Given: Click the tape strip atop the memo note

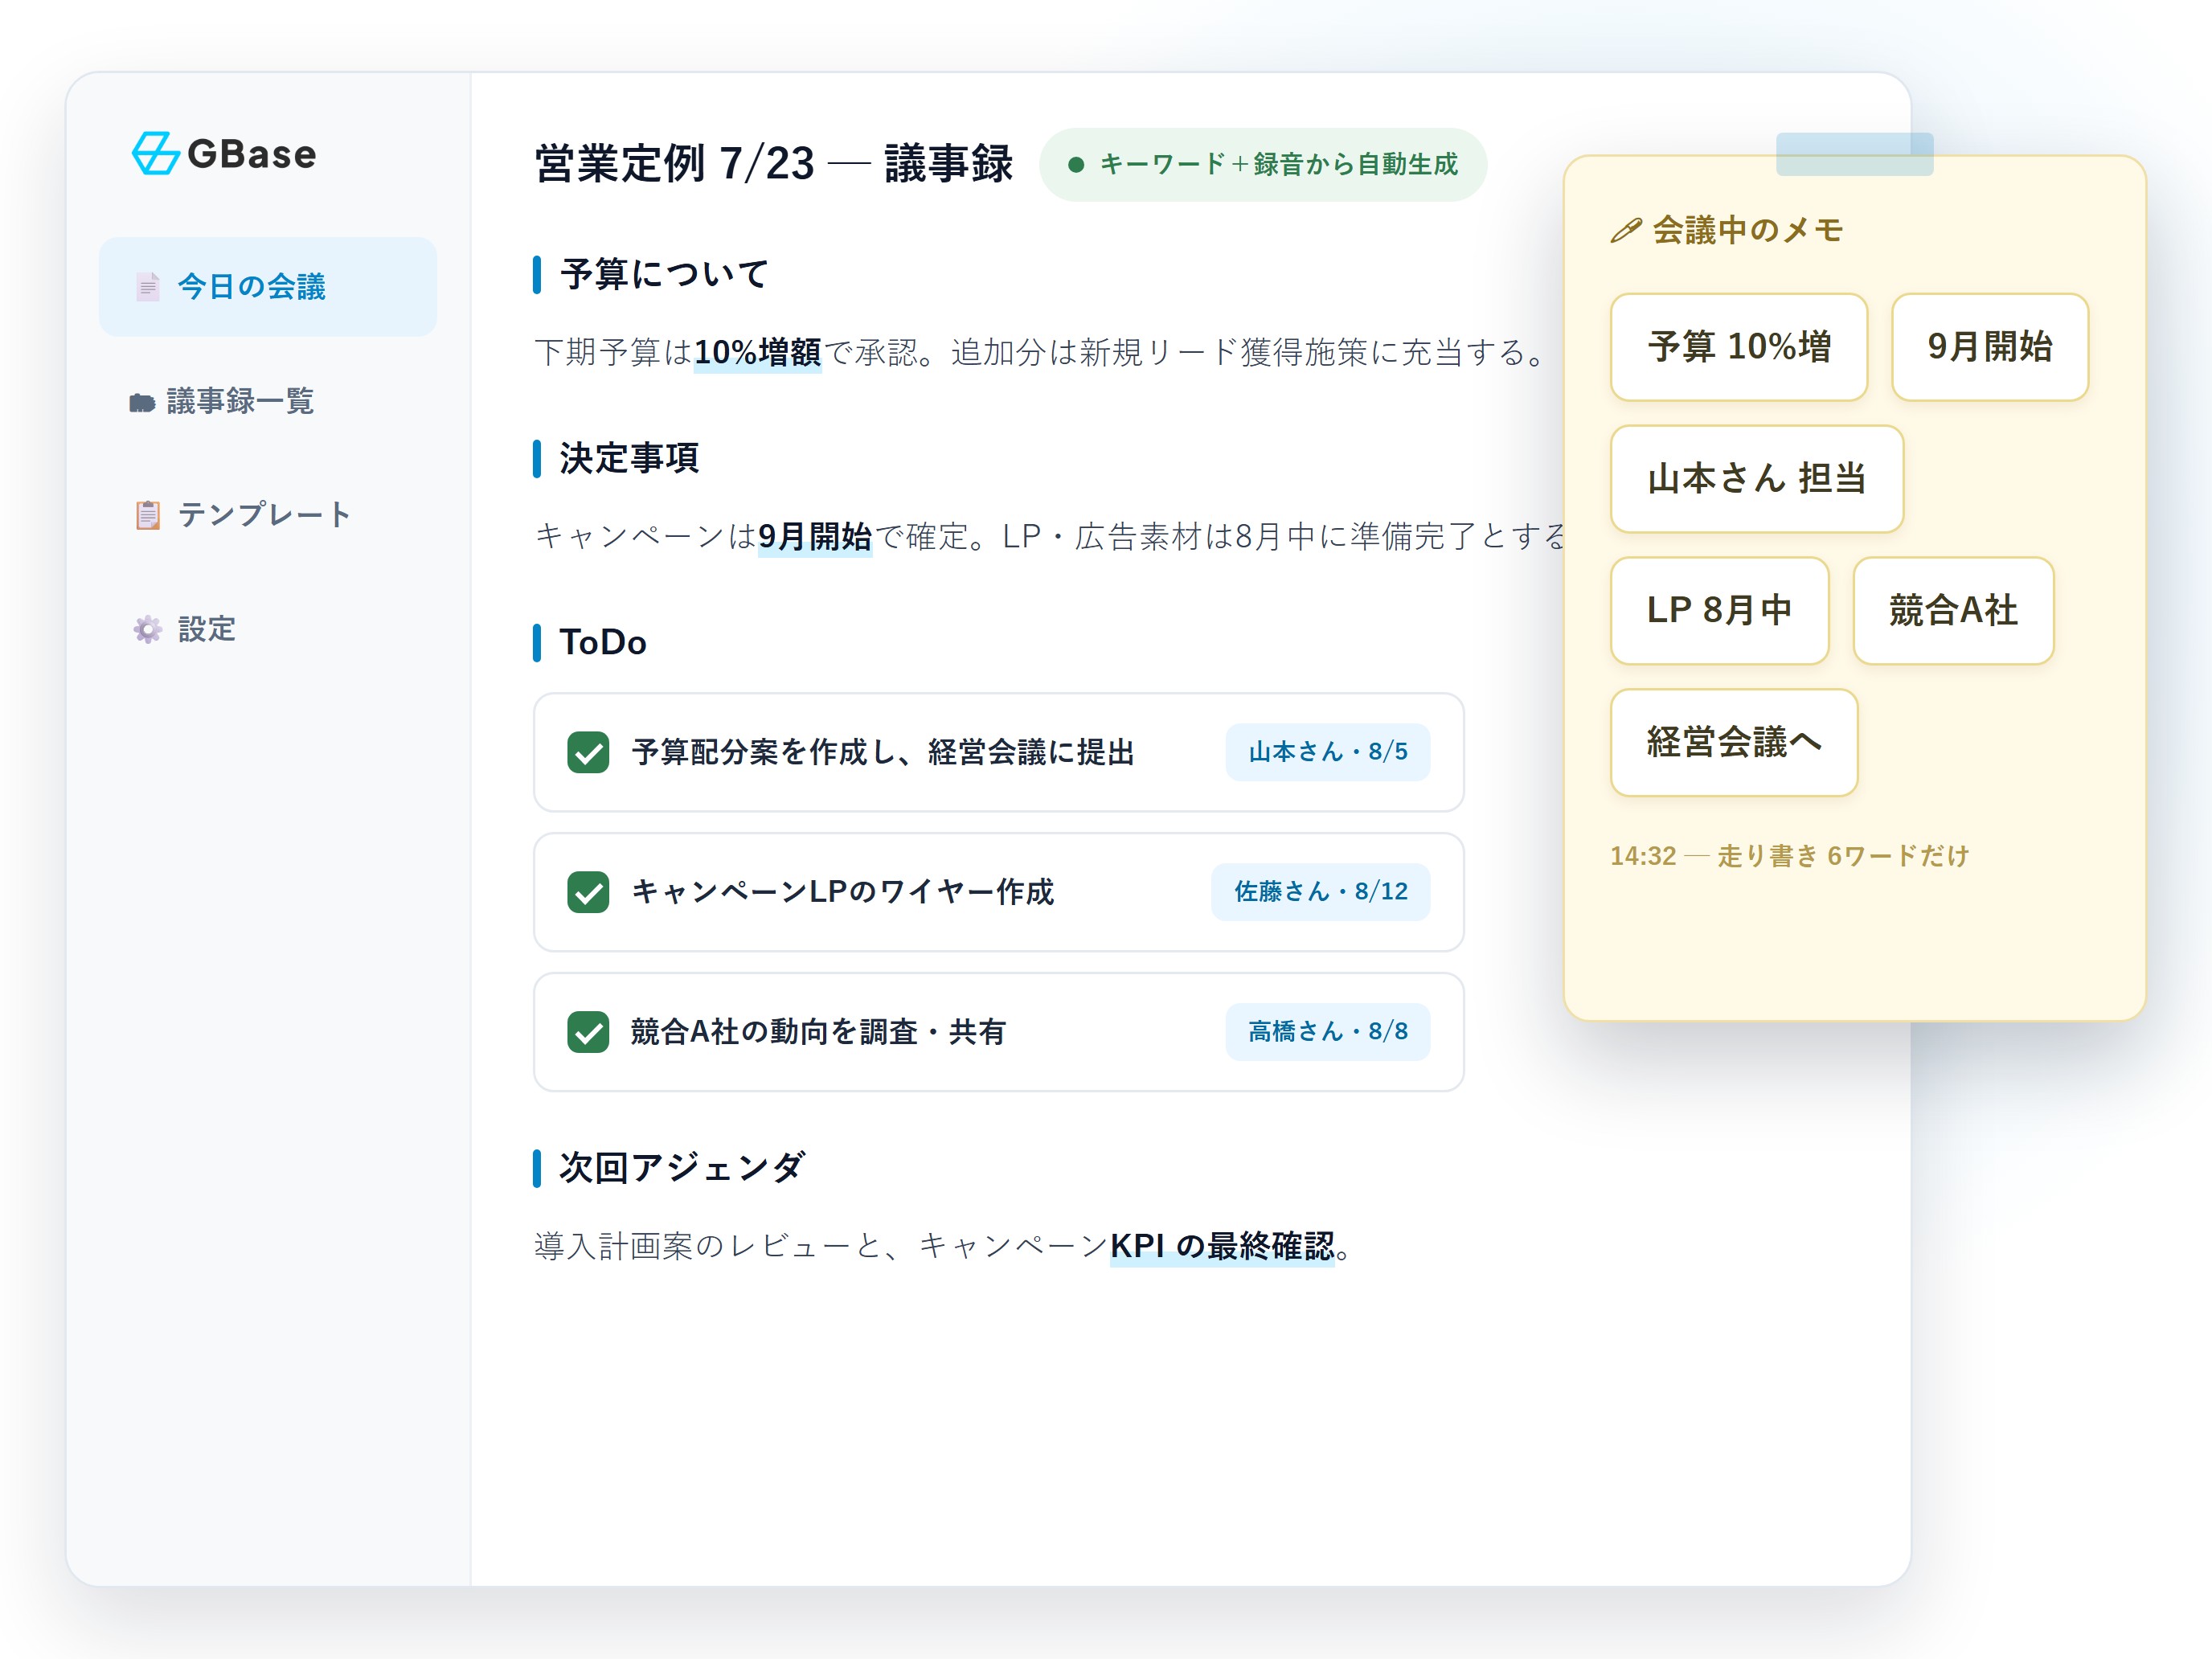Looking at the screenshot, I should (1855, 154).
